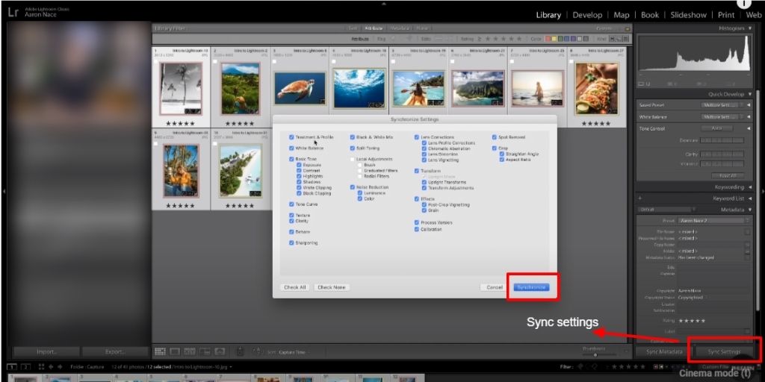This screenshot has height=382, width=765.
Task: Collapse the left panel side arrow
Action: pos(4,192)
